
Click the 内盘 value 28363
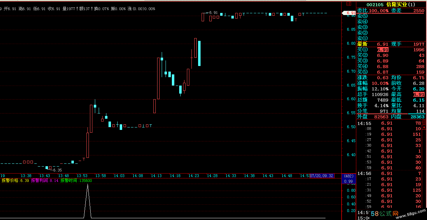[x=418, y=117]
